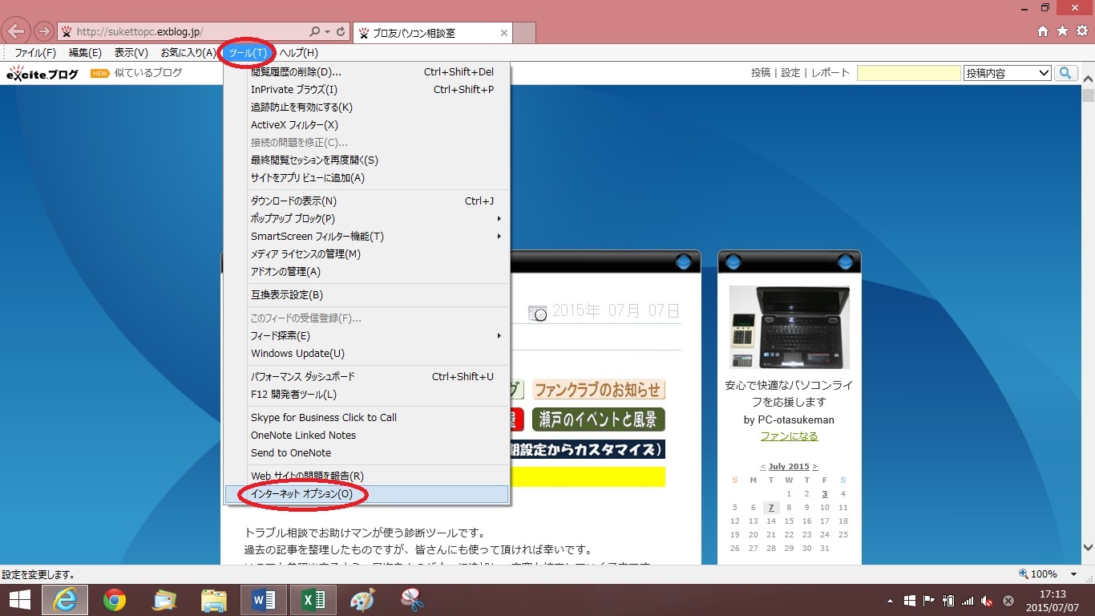Click the ファンクラブのお知らせ banner button
Screen dimensions: 1095x616
(599, 390)
